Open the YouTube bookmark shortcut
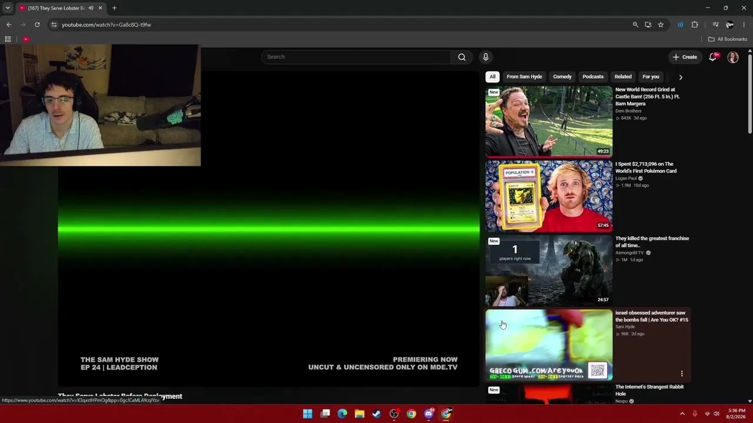Image resolution: width=753 pixels, height=423 pixels. (x=26, y=39)
